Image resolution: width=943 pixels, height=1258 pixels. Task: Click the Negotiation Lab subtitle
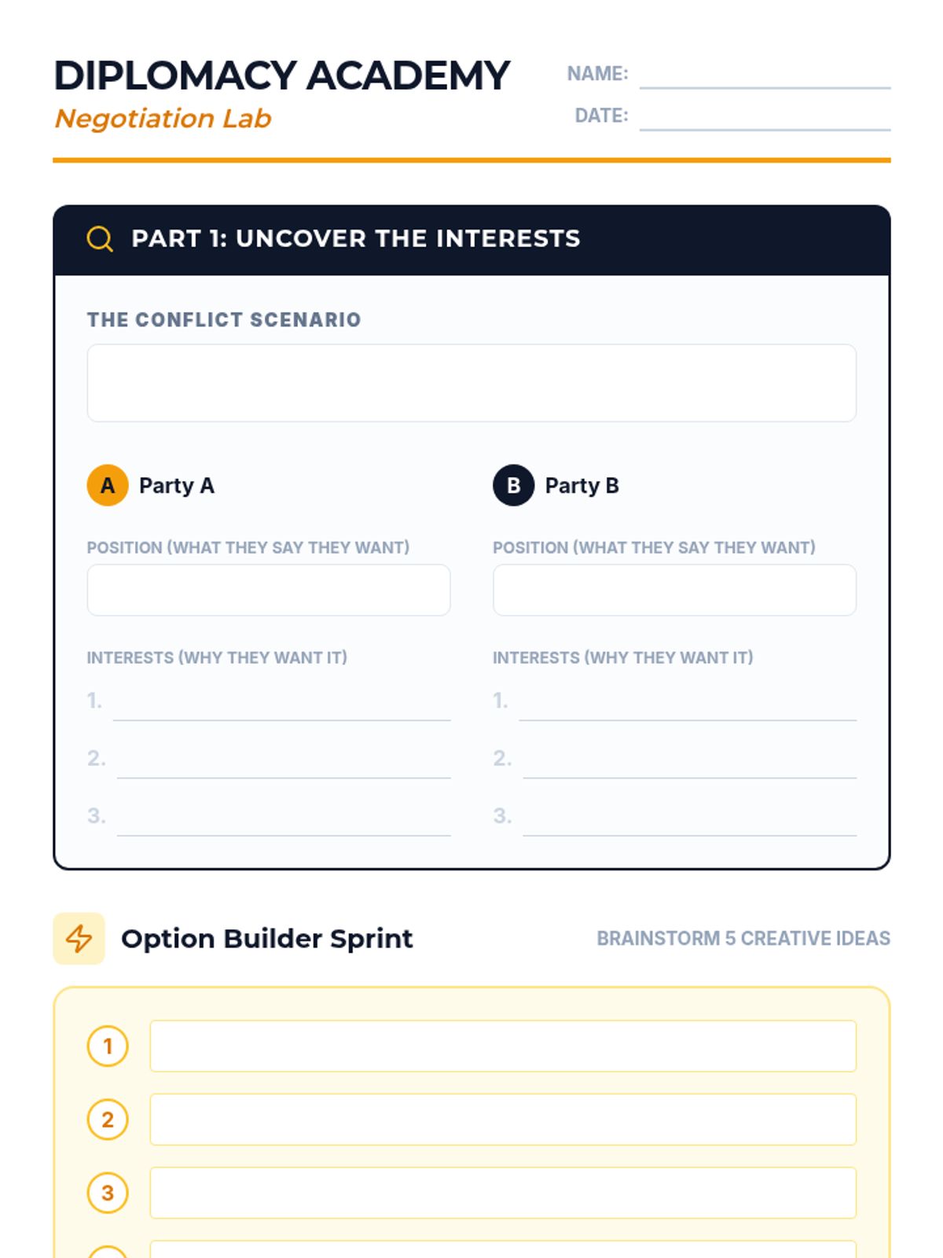pyautogui.click(x=163, y=119)
